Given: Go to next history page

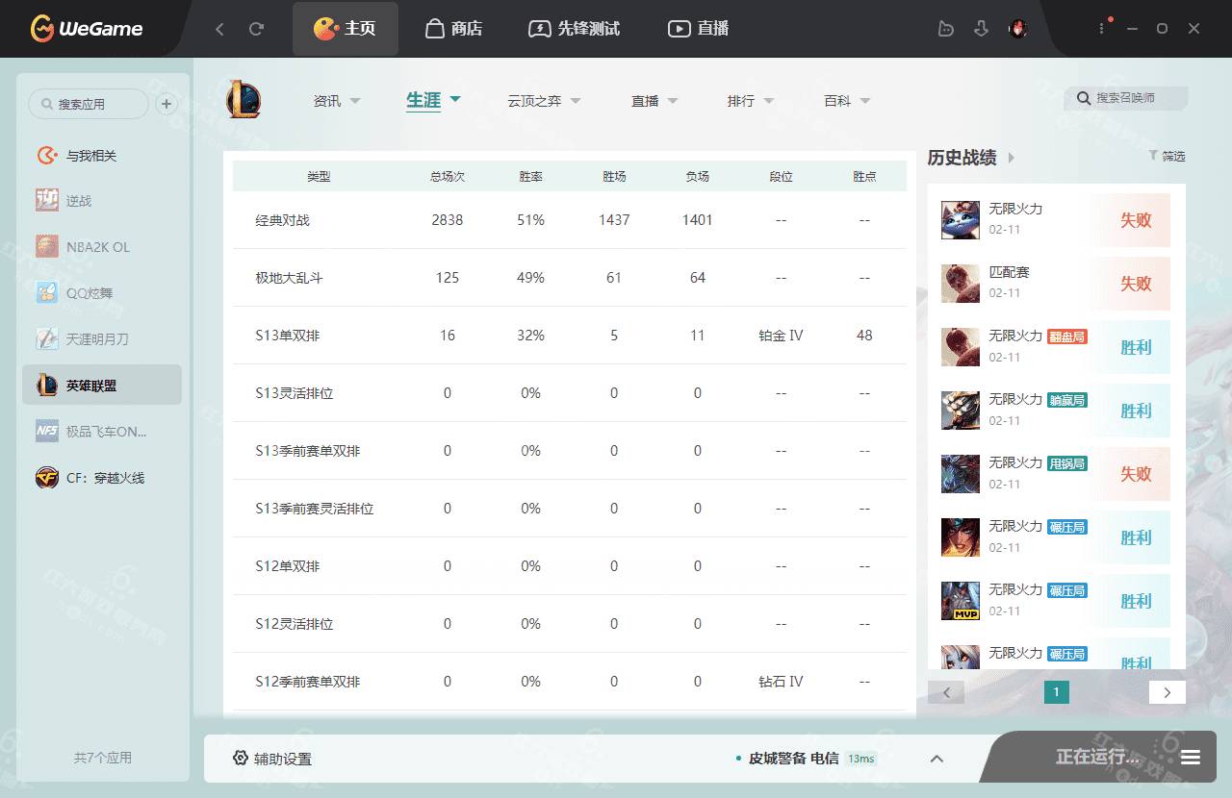Looking at the screenshot, I should click(x=1168, y=692).
